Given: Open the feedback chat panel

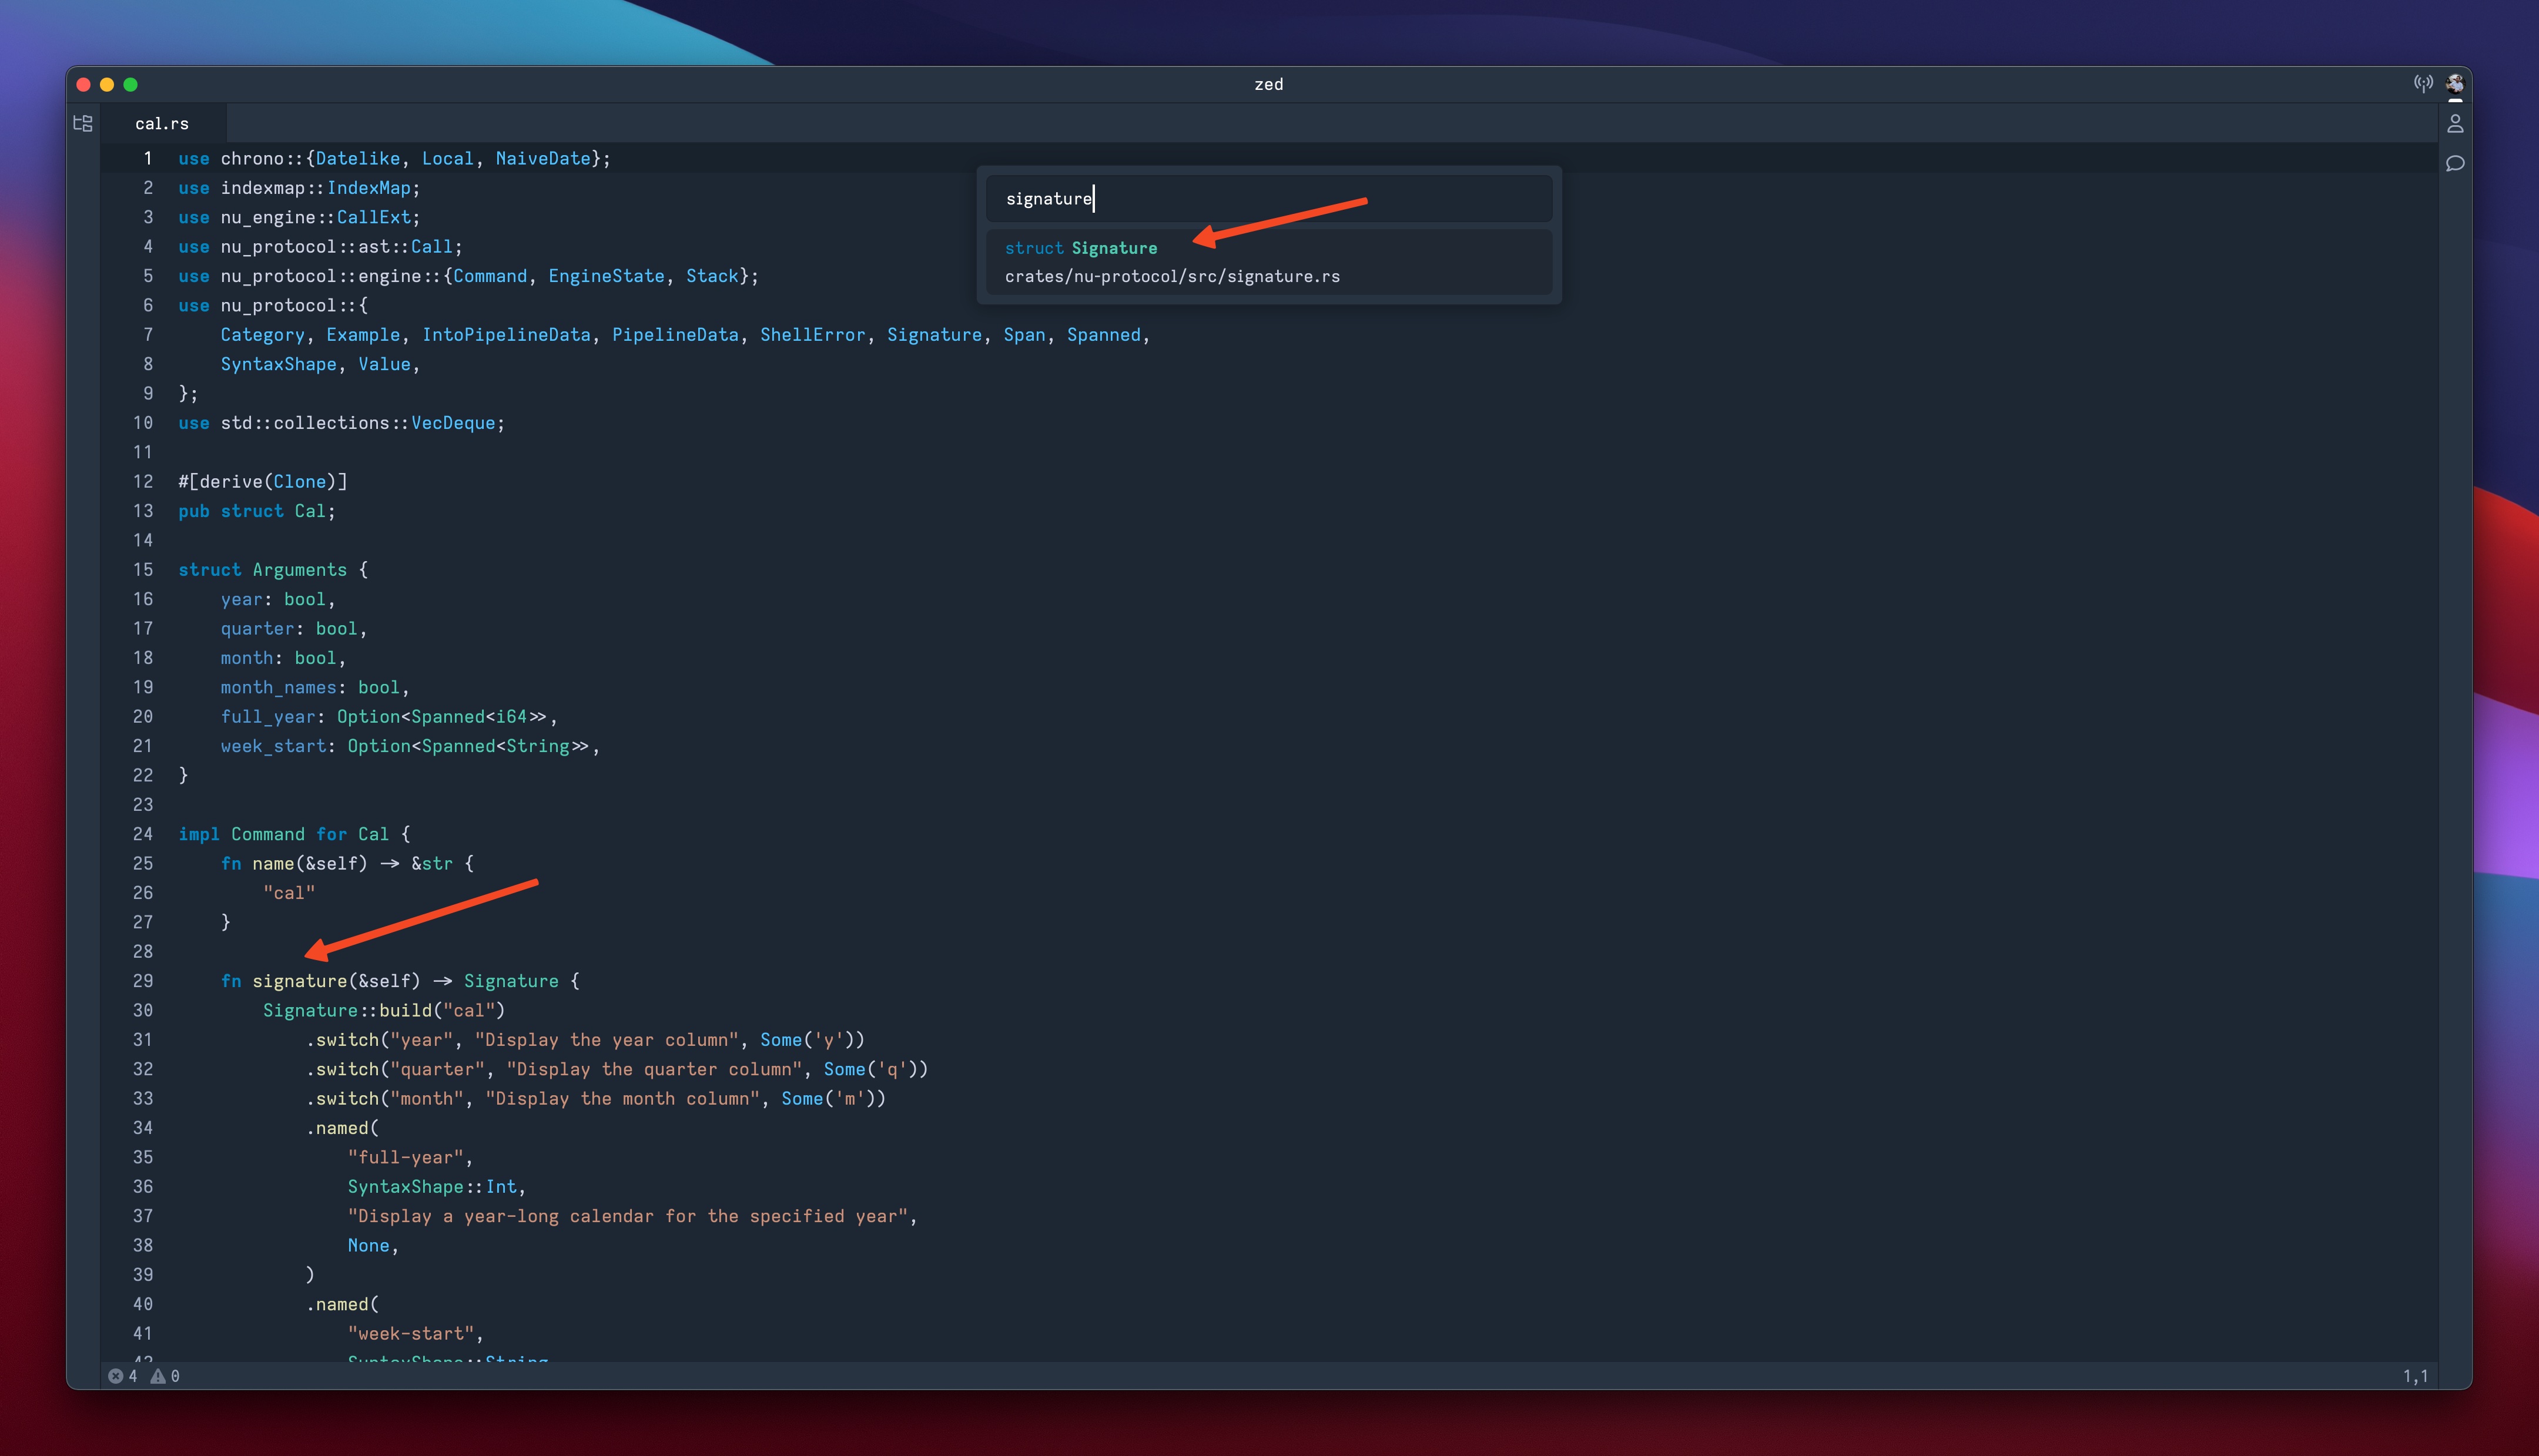Looking at the screenshot, I should (x=2457, y=163).
